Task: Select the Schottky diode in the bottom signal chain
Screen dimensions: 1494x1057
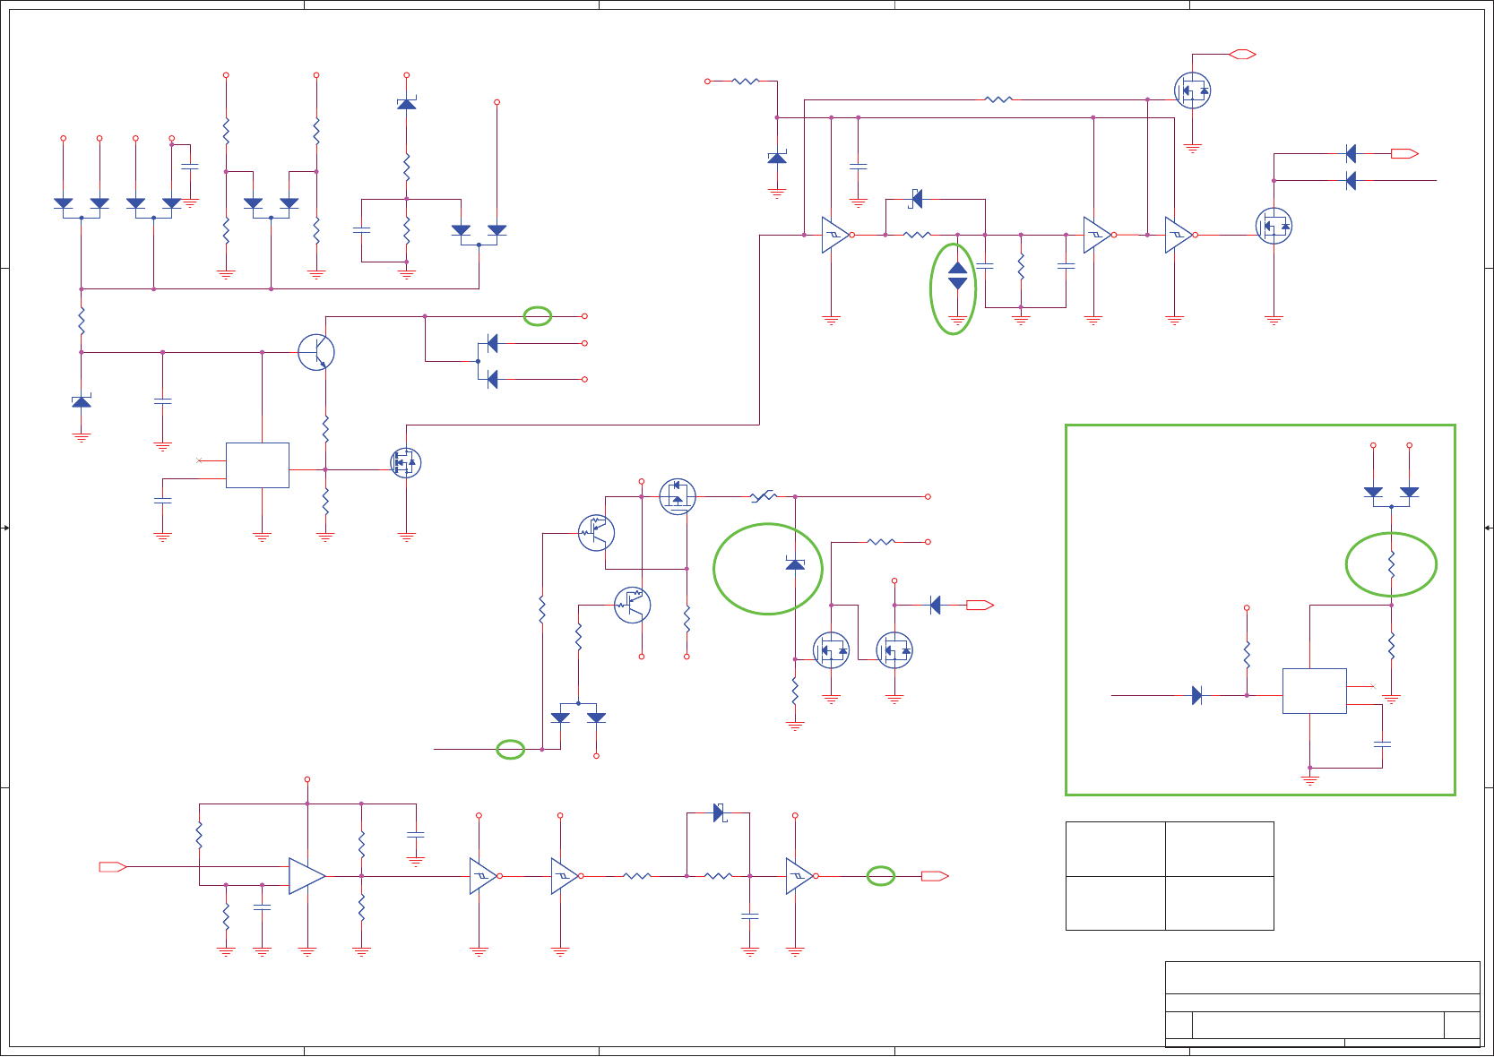Action: tap(719, 812)
